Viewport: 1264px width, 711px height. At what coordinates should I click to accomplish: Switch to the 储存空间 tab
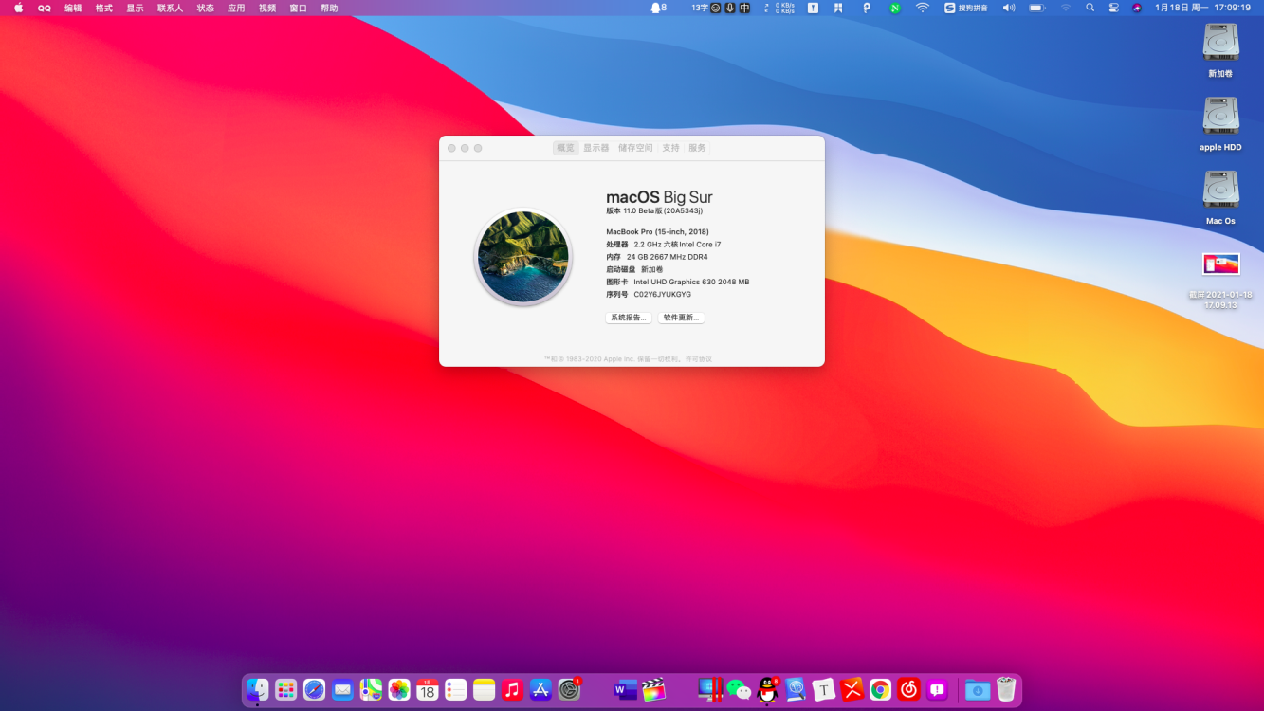pos(633,148)
